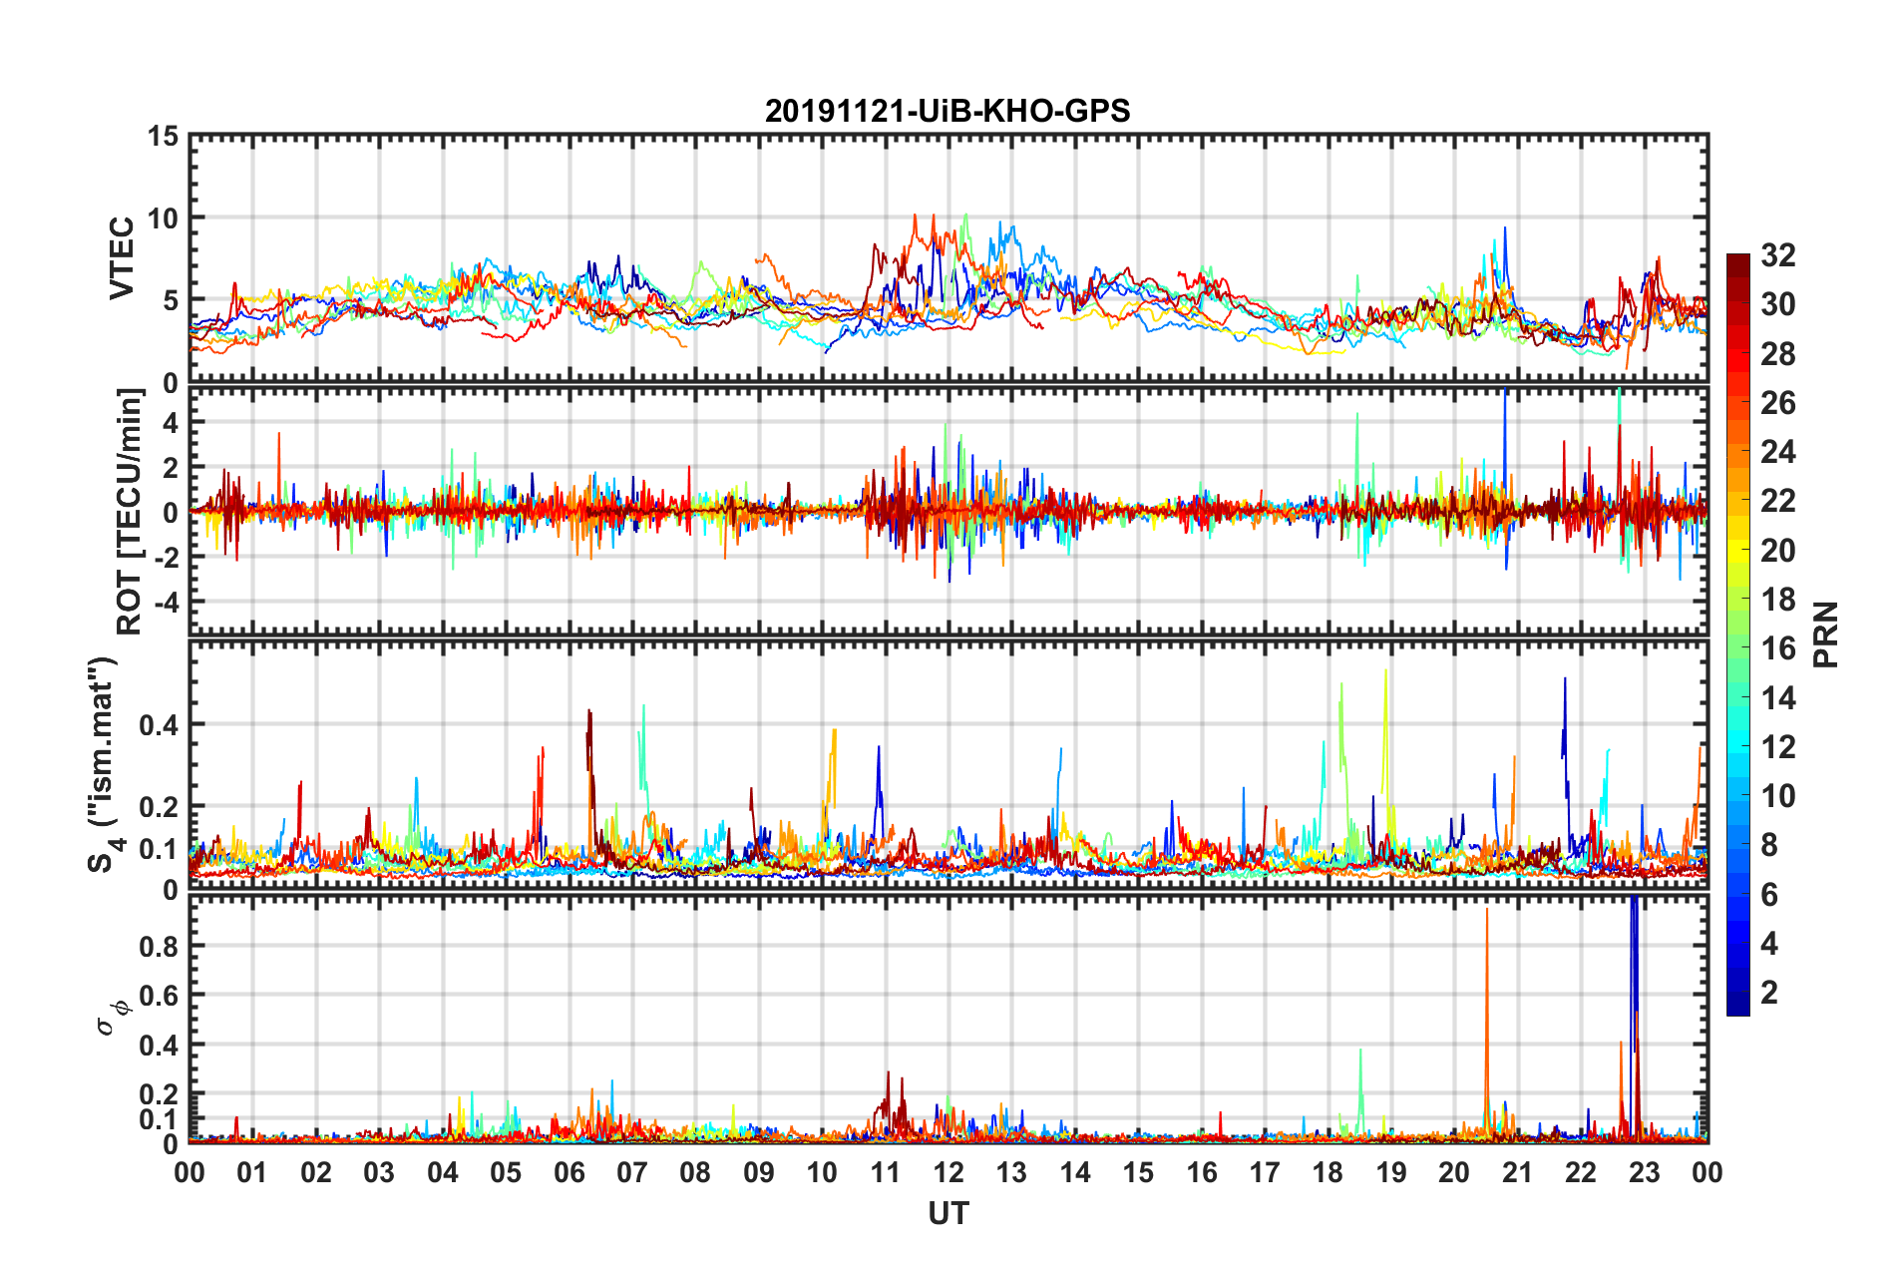Select the -4 tick on the ROT axis
Screen dimensions: 1897x1269
pyautogui.click(x=166, y=603)
